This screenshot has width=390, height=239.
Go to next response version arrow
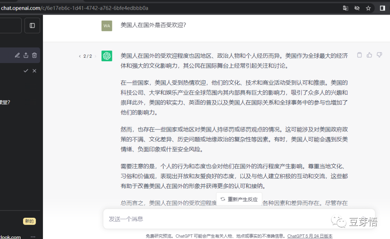tap(95, 56)
